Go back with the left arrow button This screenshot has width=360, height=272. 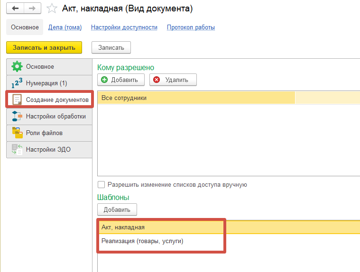[15, 9]
